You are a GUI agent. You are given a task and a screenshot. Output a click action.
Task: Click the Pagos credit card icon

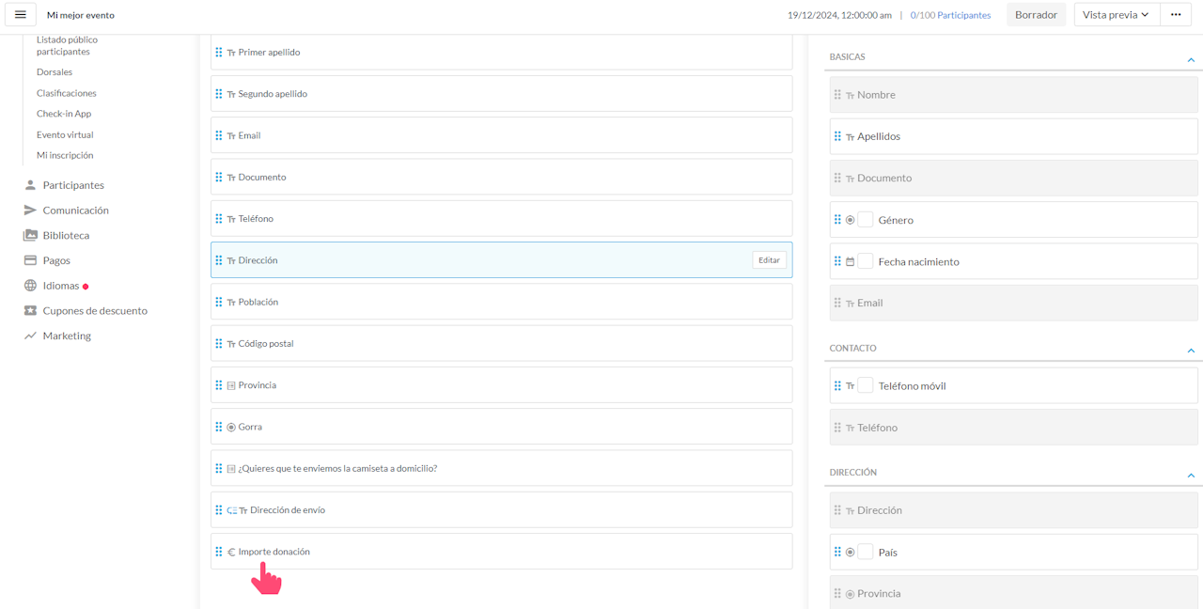point(30,260)
